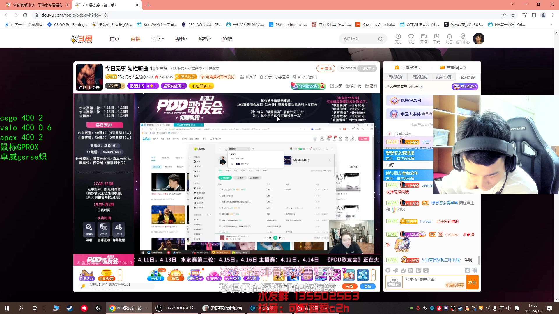Click the 祈福 blessing icon
This screenshot has width=559, height=314.
click(x=175, y=274)
